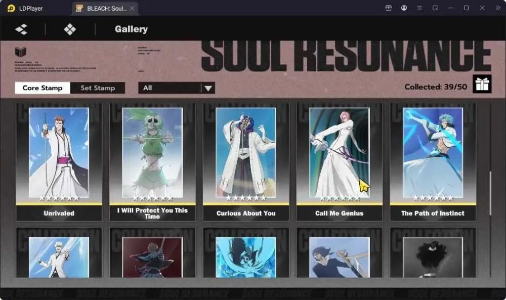Image resolution: width=506 pixels, height=300 pixels.
Task: Select the blue glowing creature card in the second row
Action: tap(246, 253)
